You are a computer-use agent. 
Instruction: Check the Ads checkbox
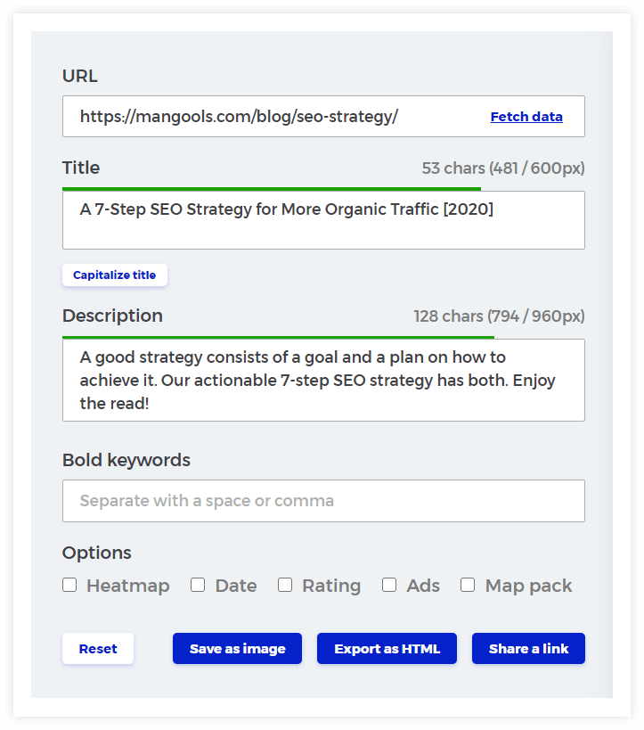(x=389, y=585)
